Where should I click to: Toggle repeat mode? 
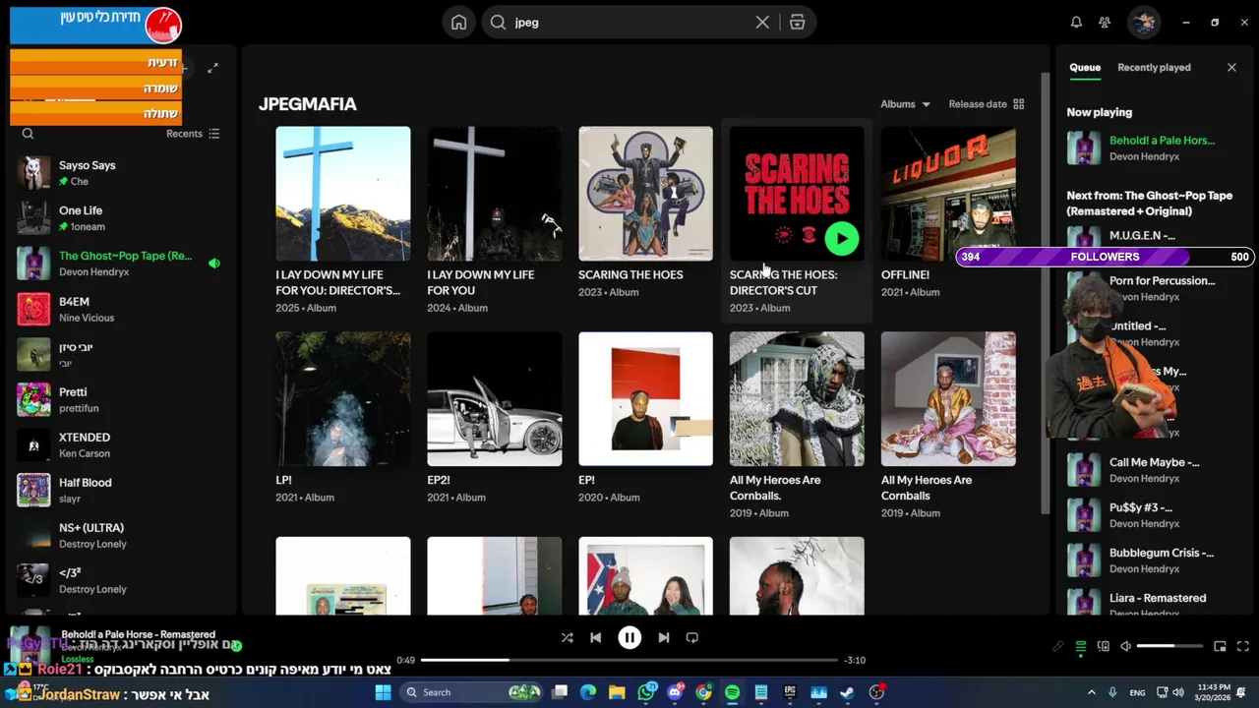pyautogui.click(x=691, y=637)
